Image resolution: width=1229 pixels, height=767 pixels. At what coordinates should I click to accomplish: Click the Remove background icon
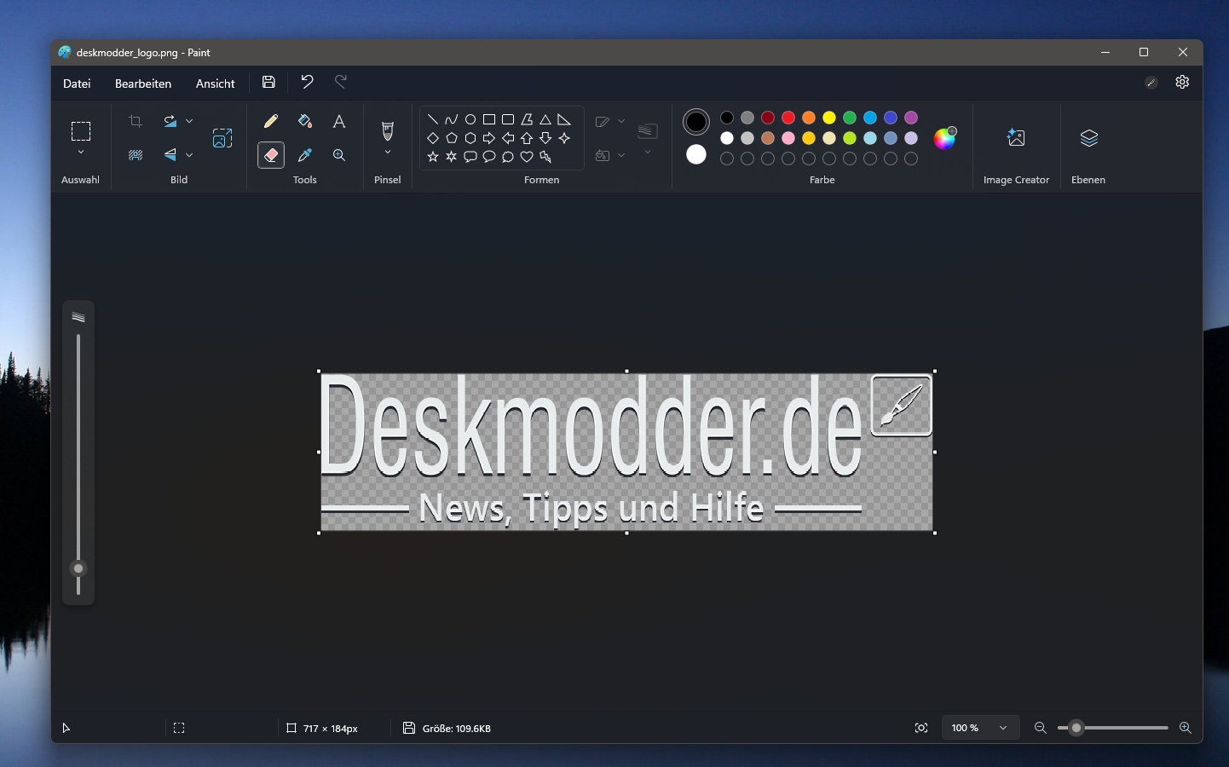[x=136, y=155]
